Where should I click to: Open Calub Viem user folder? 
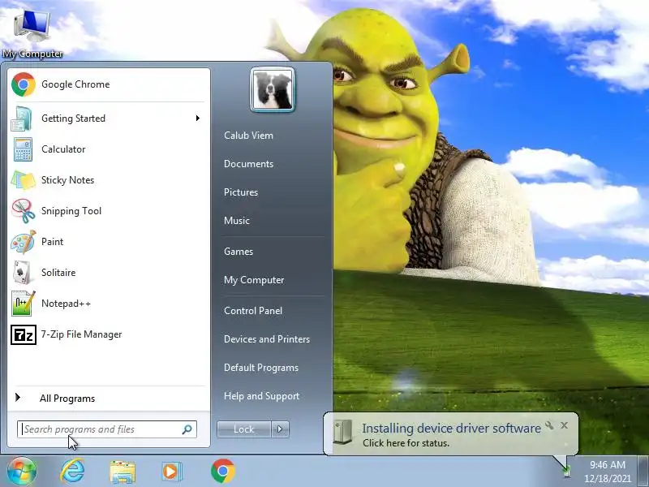(x=248, y=136)
